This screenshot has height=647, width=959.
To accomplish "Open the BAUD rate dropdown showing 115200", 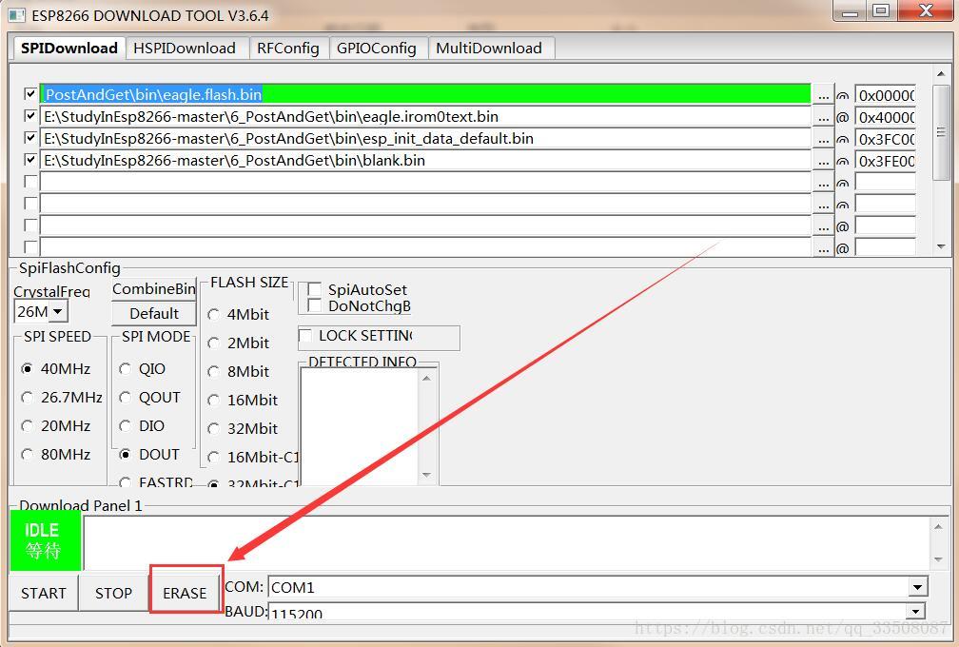I will pyautogui.click(x=915, y=611).
